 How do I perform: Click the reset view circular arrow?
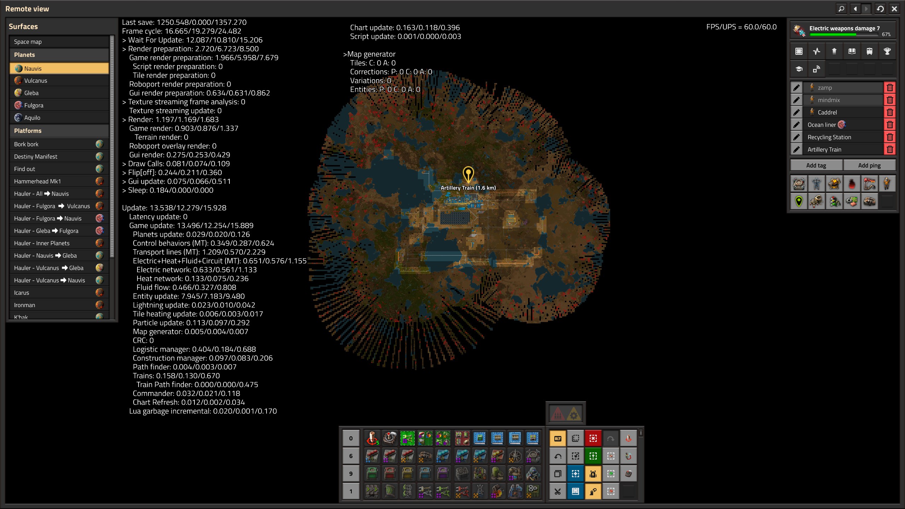[880, 9]
